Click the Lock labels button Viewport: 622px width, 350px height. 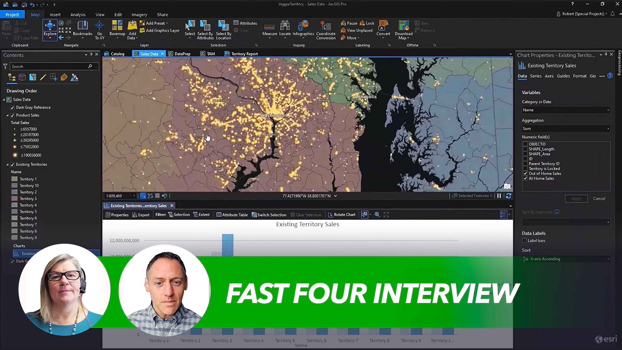click(367, 23)
